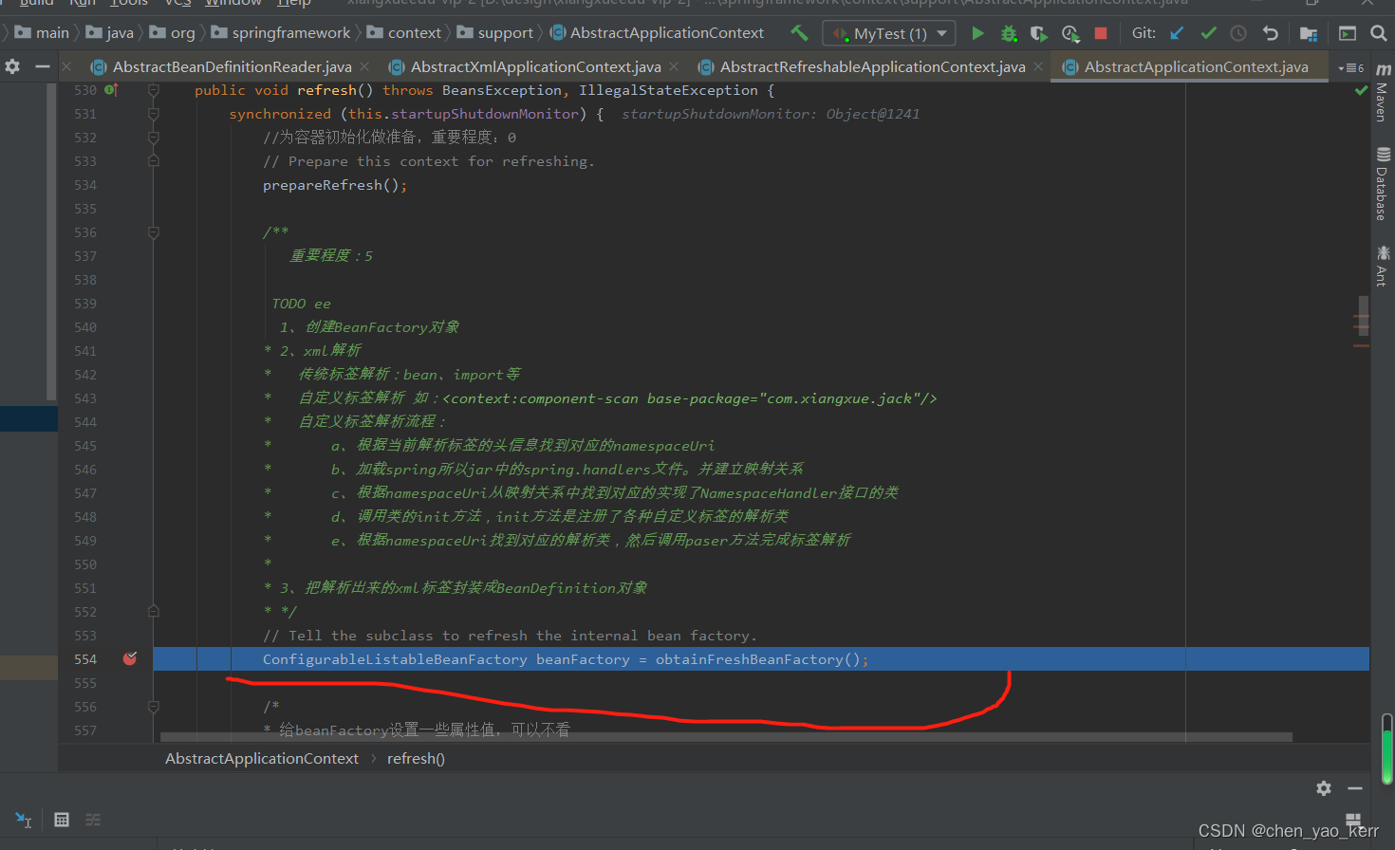This screenshot has height=850, width=1395.
Task: Click the inspection status checkmark
Action: point(1361,90)
